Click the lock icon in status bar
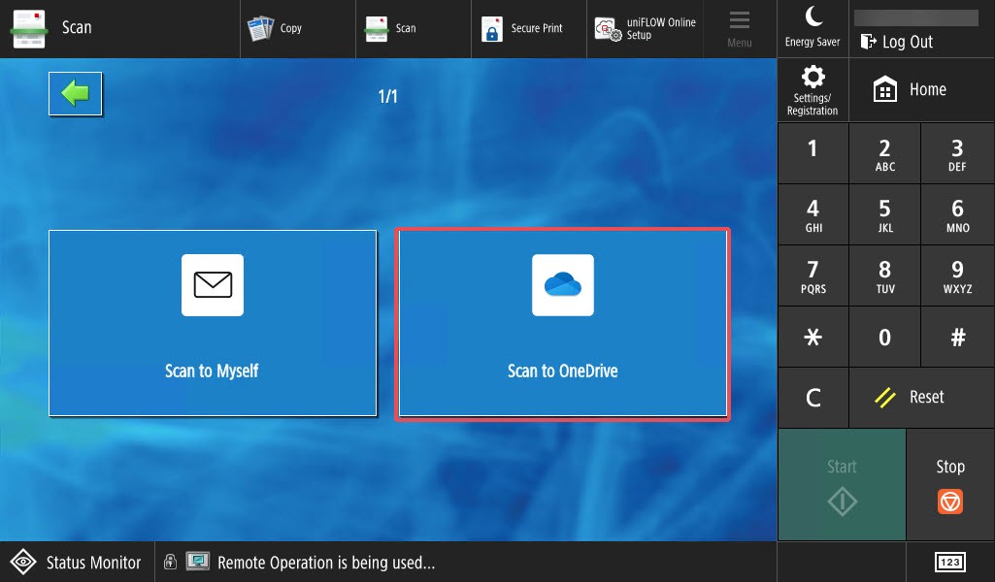 170,561
